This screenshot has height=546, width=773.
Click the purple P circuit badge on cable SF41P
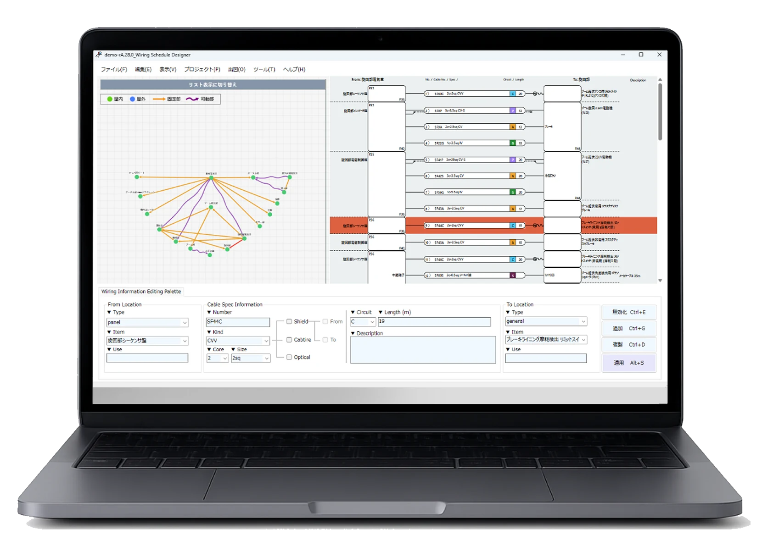click(513, 160)
